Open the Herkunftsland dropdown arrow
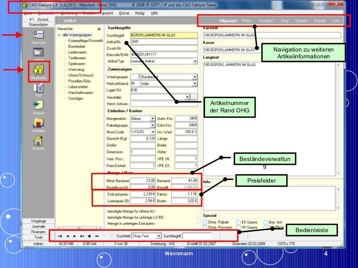Viewport: 358px width, 268px height. [195, 83]
